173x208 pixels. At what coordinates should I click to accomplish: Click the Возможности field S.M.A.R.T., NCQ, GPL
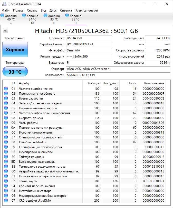(118, 75)
